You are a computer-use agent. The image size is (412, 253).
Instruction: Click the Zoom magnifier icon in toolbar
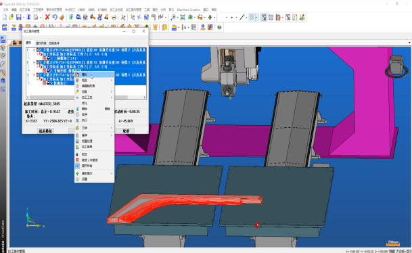173,18
